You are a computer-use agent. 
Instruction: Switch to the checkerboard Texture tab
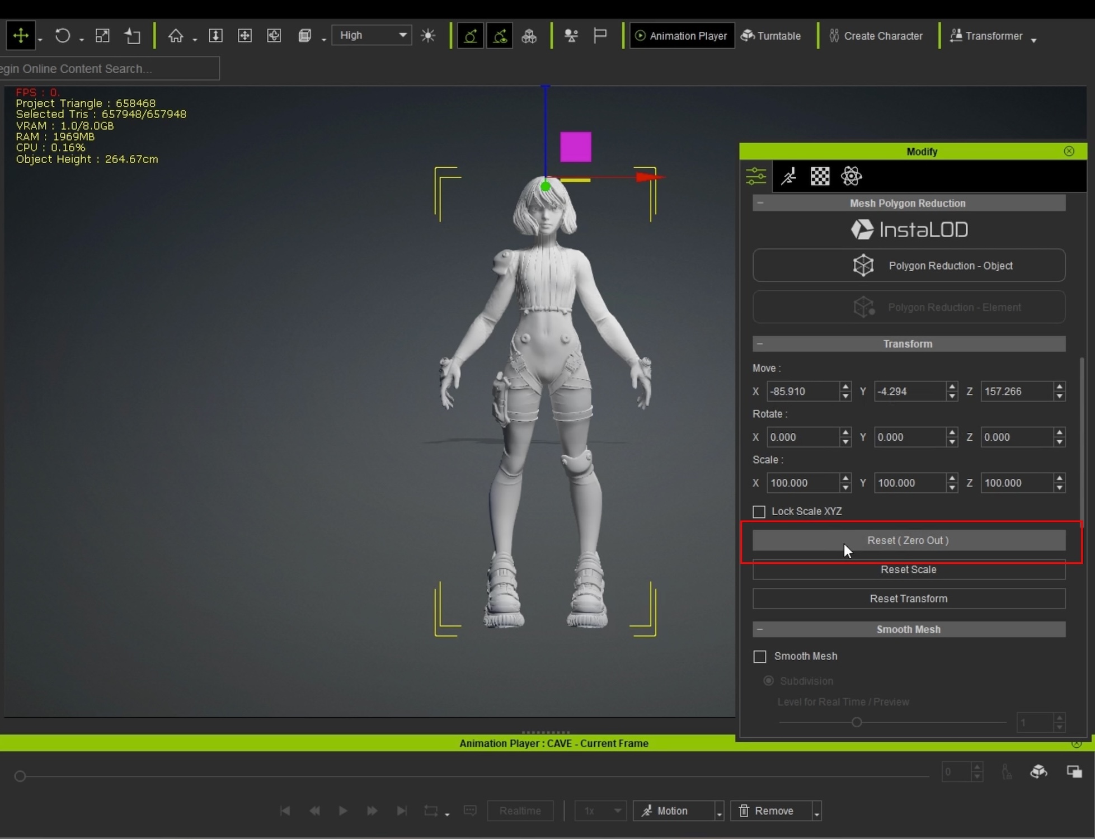[820, 176]
